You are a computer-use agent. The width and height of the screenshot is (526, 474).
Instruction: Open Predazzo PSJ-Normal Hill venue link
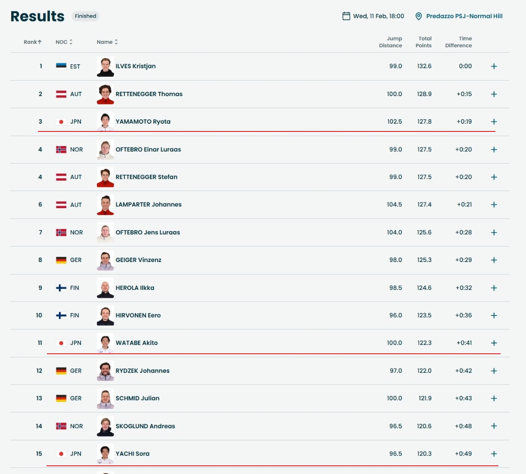464,16
